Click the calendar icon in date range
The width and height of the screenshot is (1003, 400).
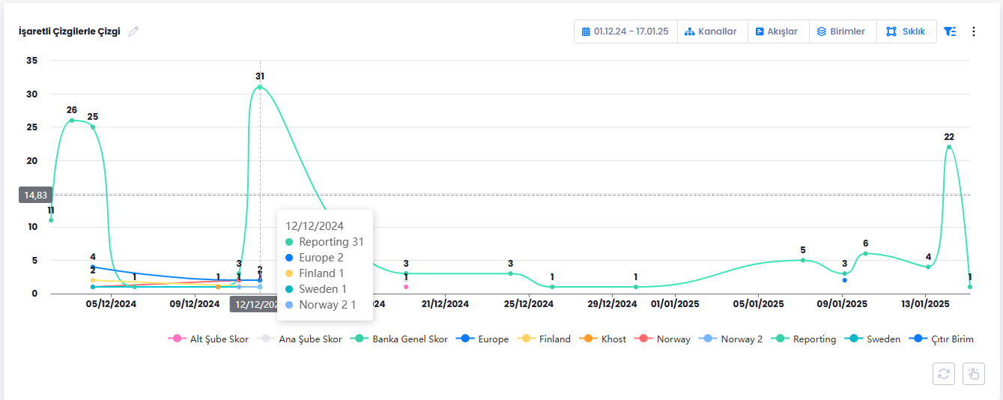586,31
